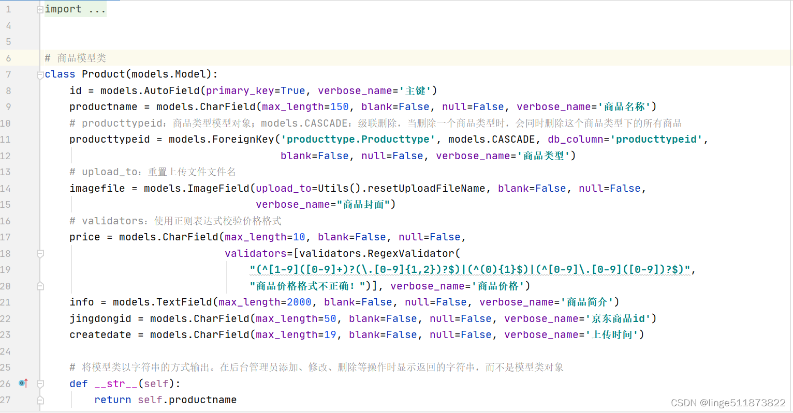Click the string '主键'
The image size is (793, 413).
415,90
